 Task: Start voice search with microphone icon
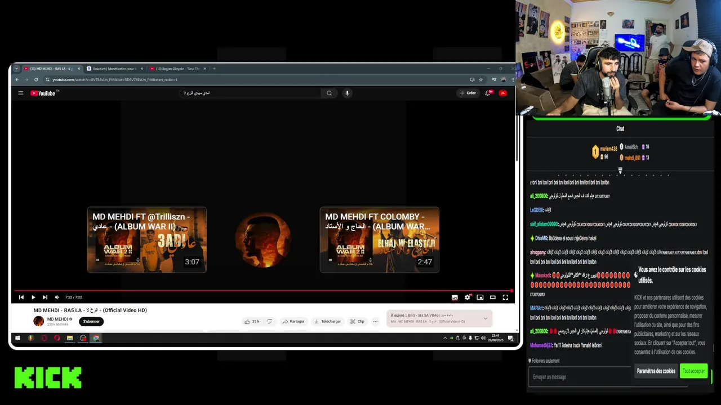pos(347,93)
